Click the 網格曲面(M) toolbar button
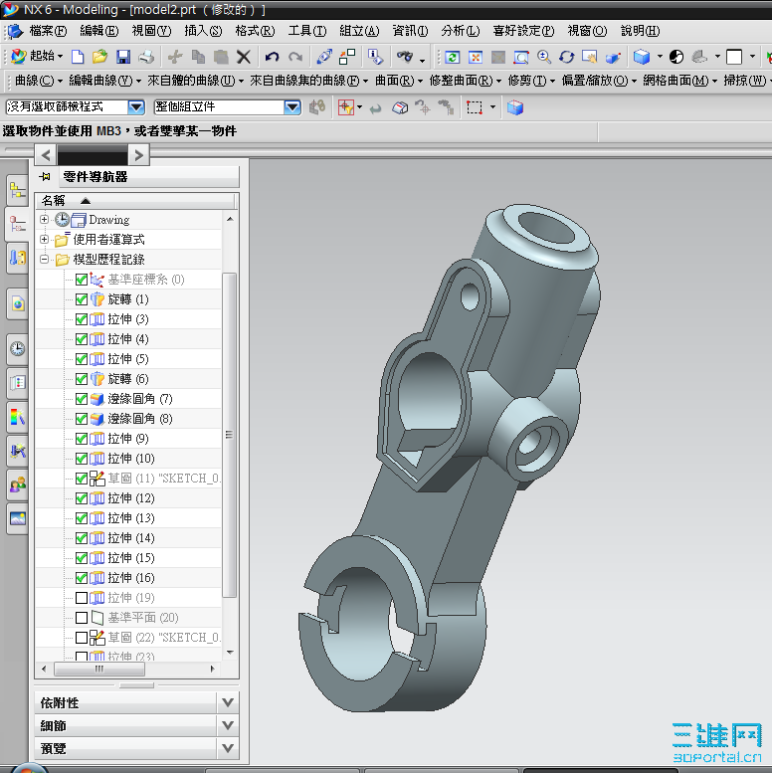Image resolution: width=772 pixels, height=773 pixels. coord(679,81)
